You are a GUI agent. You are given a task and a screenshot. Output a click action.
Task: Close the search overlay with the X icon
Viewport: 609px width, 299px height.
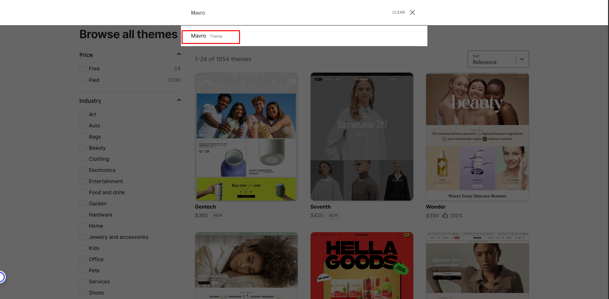(412, 12)
